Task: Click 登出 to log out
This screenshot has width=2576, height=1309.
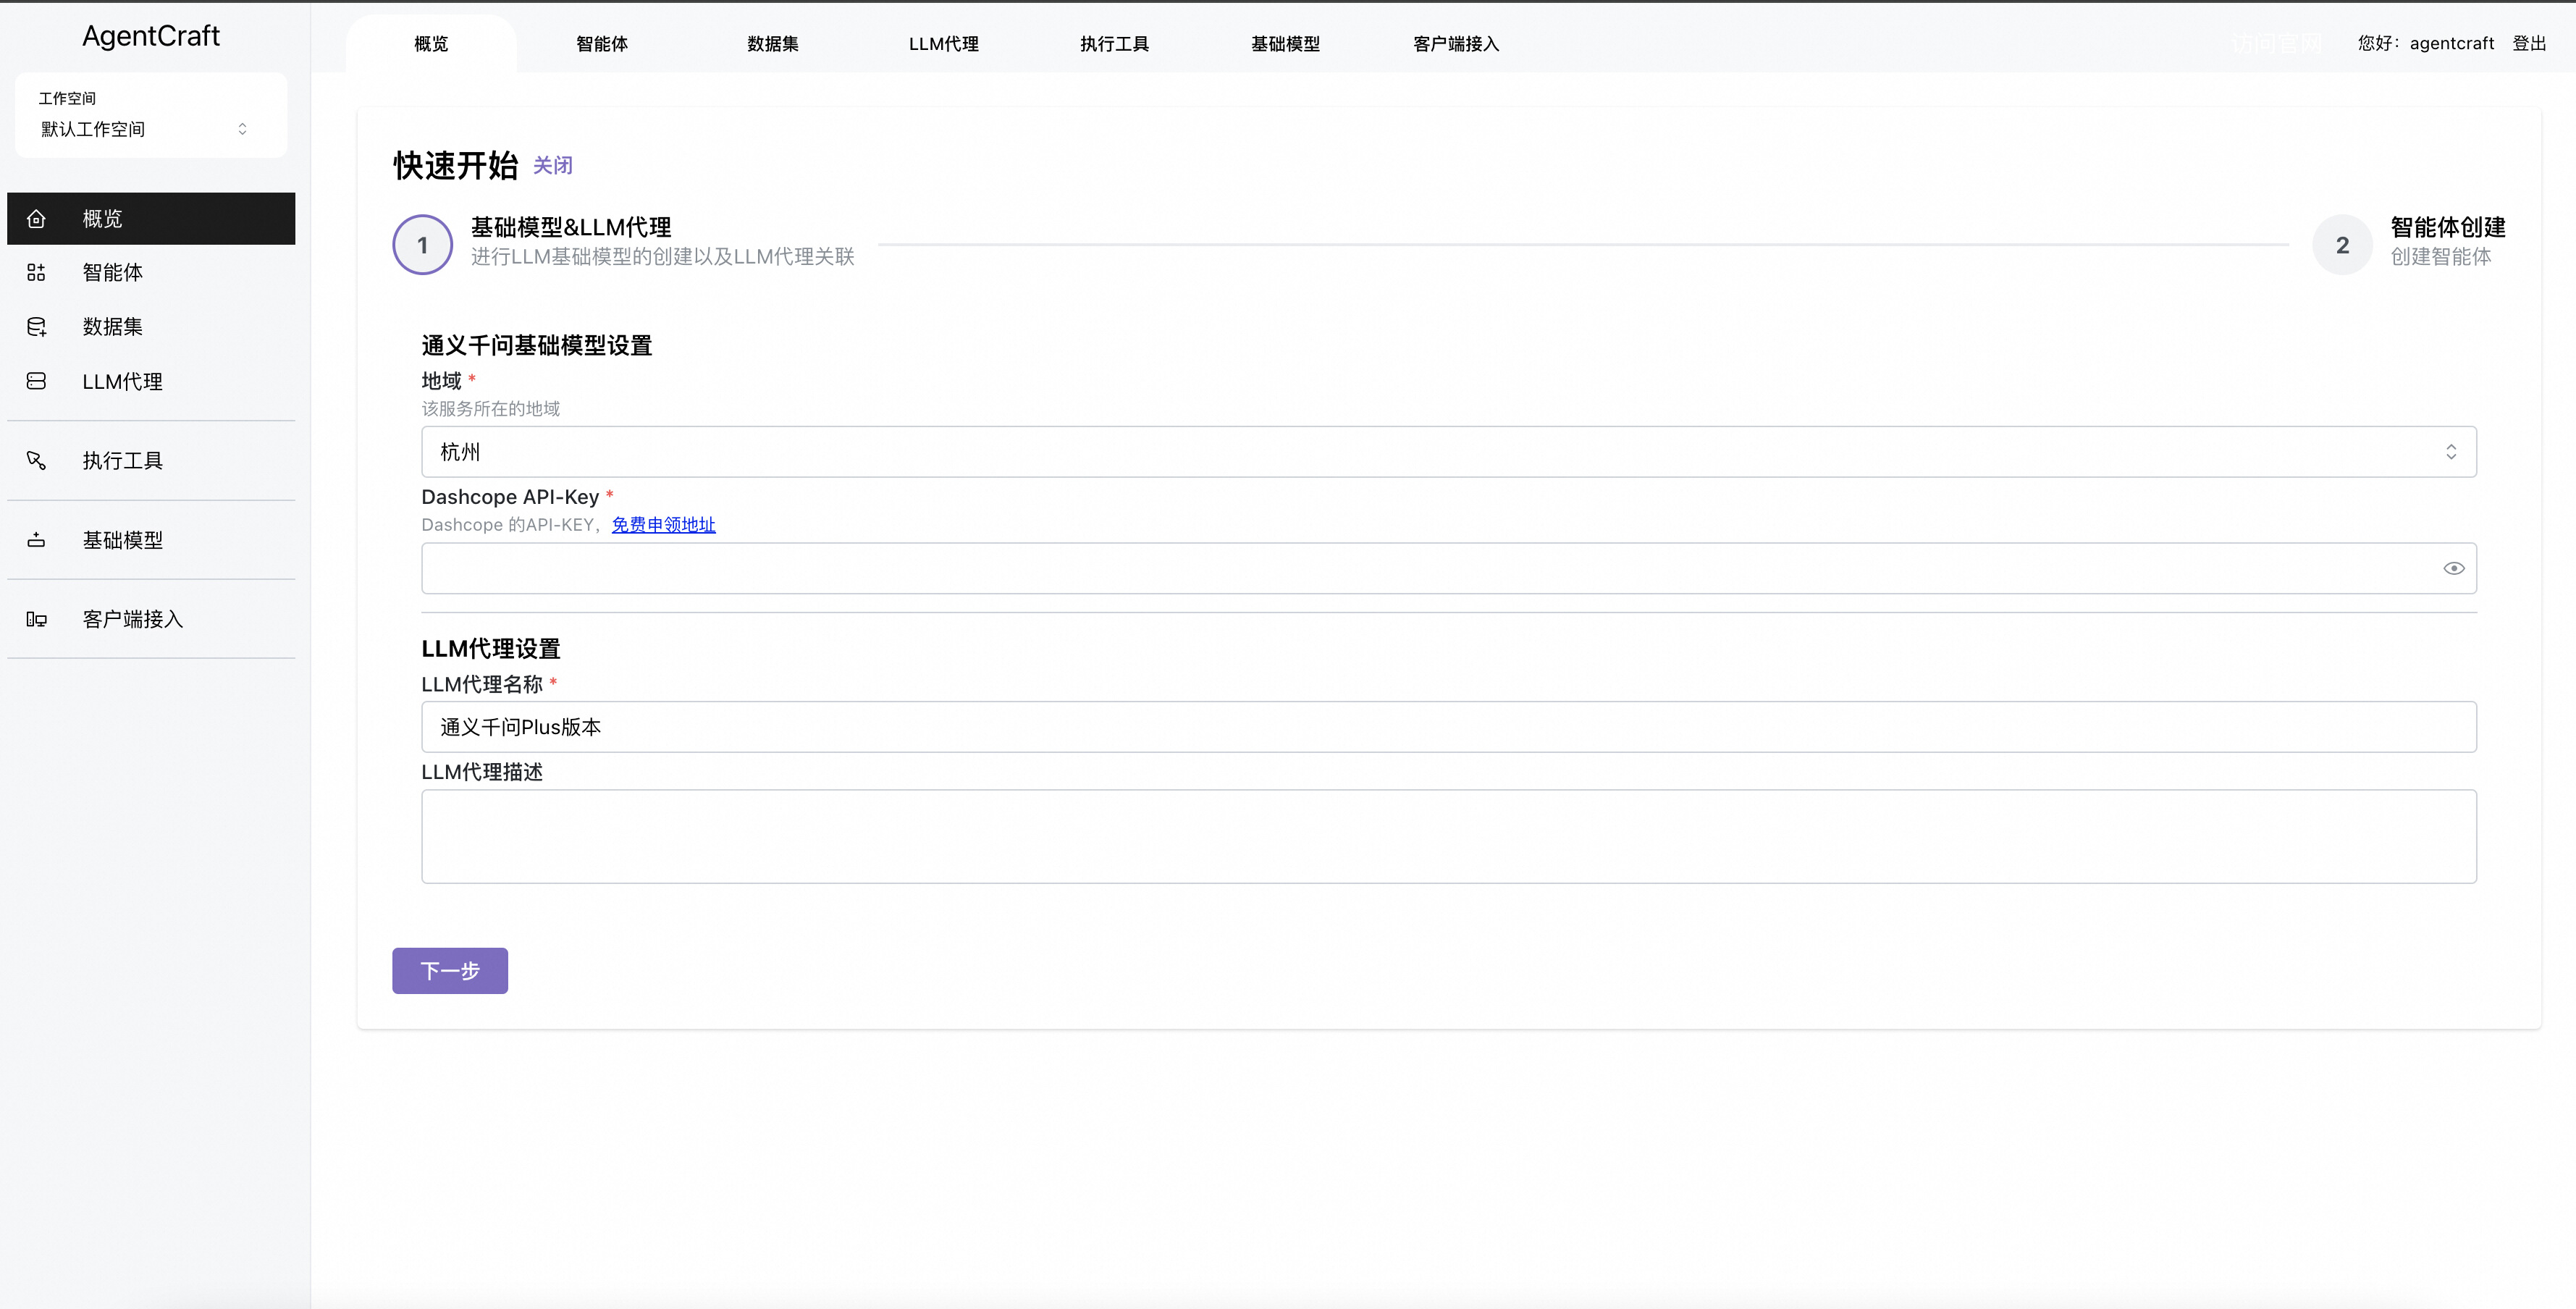Action: click(x=2529, y=44)
